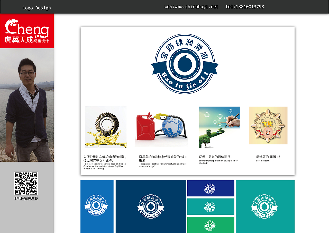This screenshot has height=233, width=329.
Task: Click the logo on dark navy swatch
Action: (151, 206)
